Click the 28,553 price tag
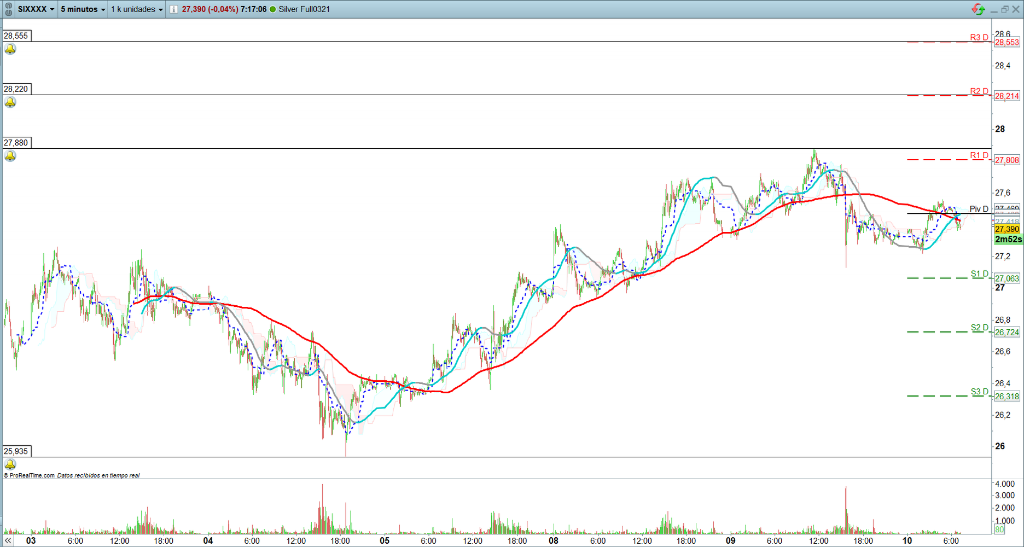Screen dimensions: 1024x547 point(1007,42)
